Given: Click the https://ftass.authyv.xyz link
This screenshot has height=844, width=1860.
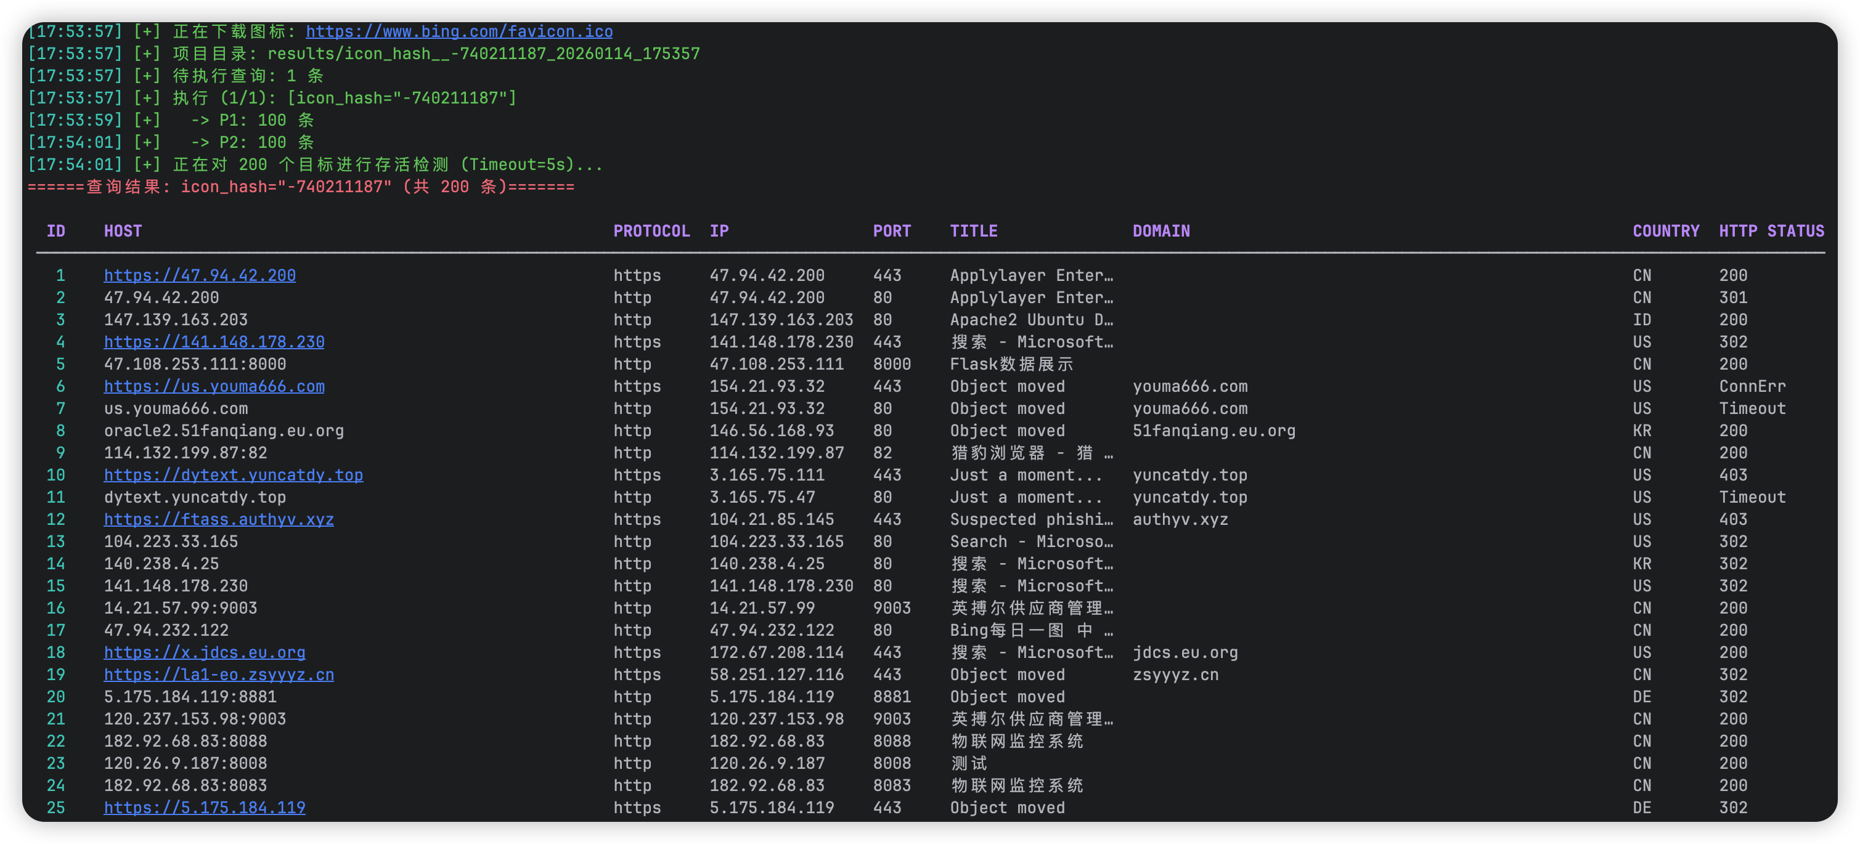Looking at the screenshot, I should coord(219,519).
